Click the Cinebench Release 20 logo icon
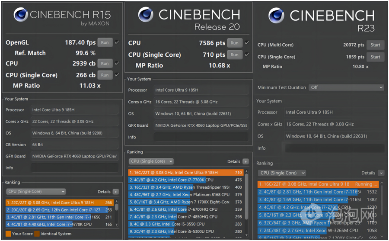The width and height of the screenshot is (389, 241). (146, 15)
